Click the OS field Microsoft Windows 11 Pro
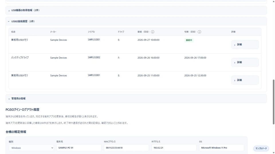The image size is (275, 154). 221,148
